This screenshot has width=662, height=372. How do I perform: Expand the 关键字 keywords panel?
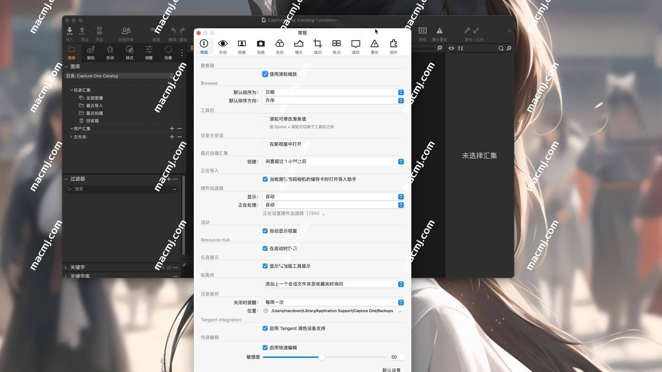(66, 267)
